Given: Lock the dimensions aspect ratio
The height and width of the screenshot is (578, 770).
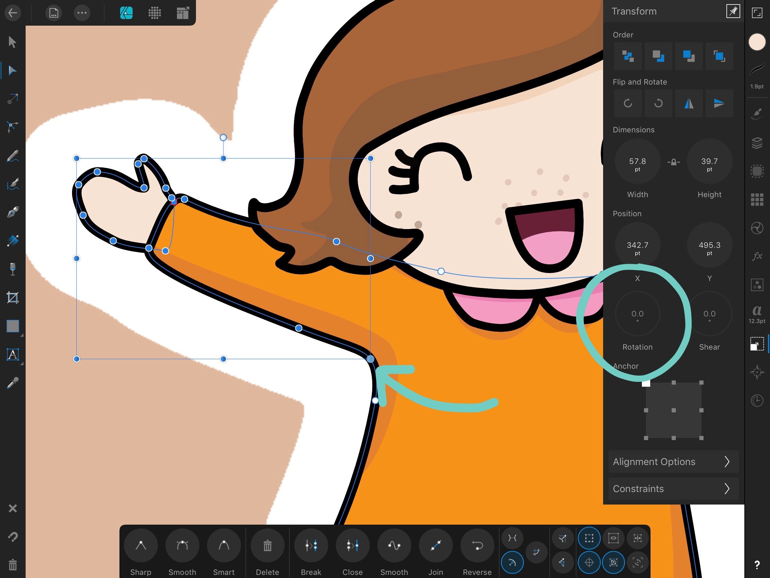Looking at the screenshot, I should pos(673,162).
